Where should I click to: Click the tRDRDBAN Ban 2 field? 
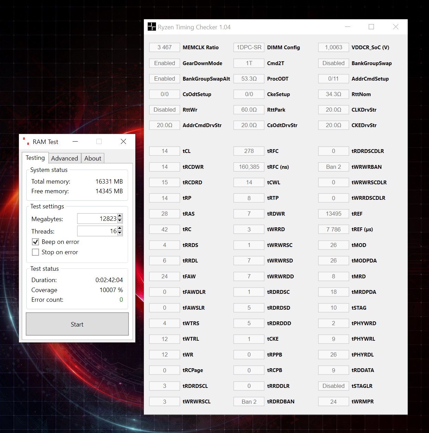(249, 402)
